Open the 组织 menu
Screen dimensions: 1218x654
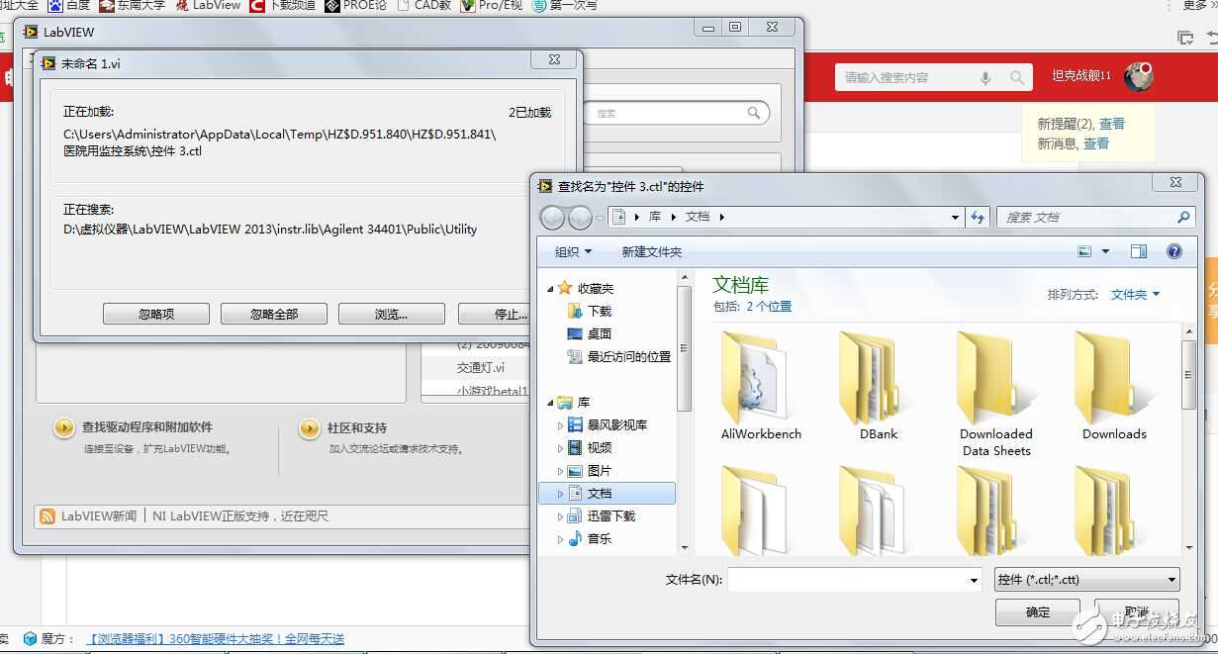pyautogui.click(x=573, y=251)
